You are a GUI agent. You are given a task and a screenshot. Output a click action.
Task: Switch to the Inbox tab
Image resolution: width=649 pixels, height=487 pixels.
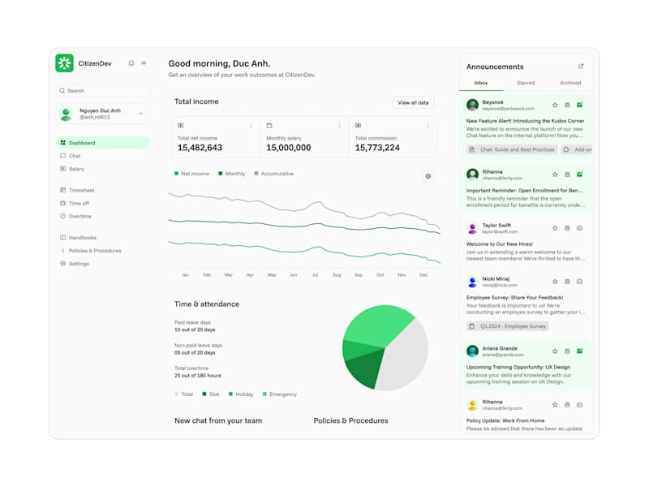click(x=481, y=83)
